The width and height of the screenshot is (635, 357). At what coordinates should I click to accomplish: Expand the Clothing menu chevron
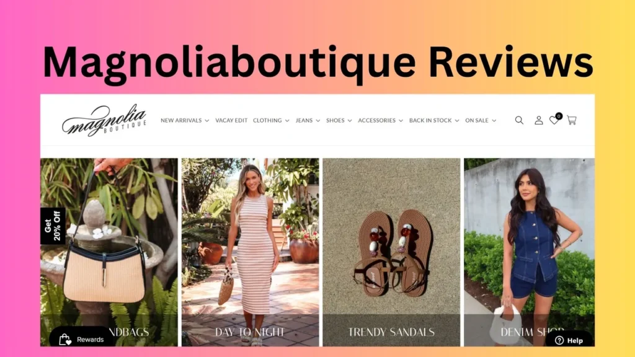point(287,121)
